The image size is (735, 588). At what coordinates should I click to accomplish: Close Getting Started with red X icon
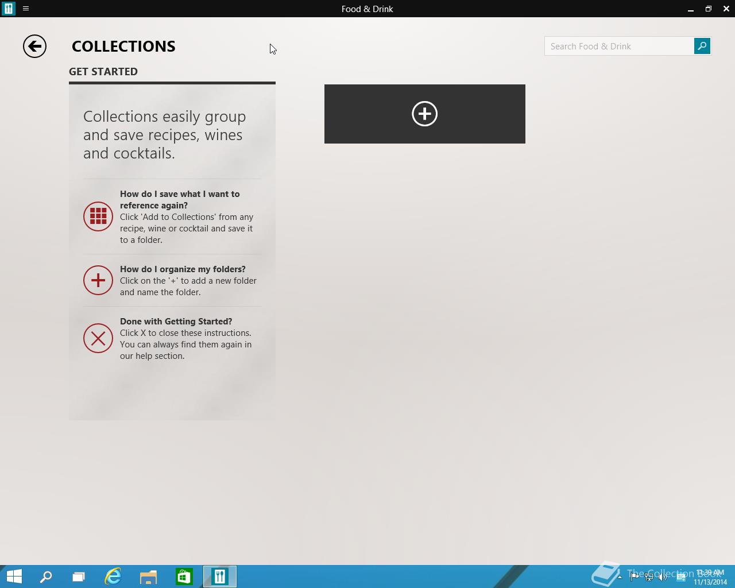point(98,338)
